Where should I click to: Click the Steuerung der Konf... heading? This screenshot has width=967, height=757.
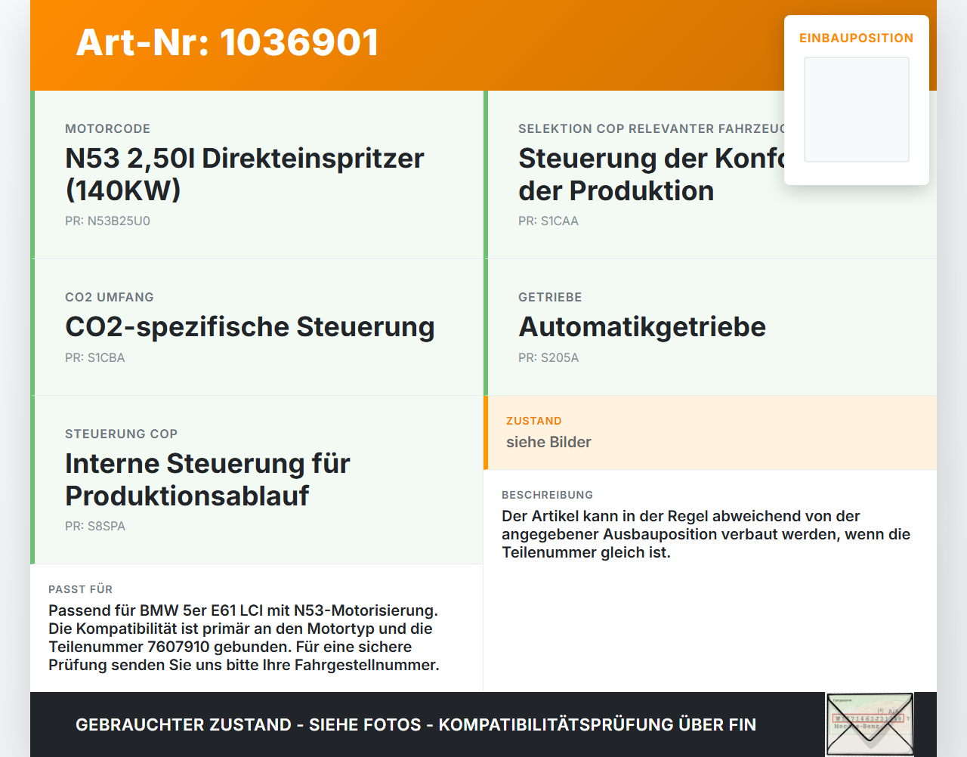coord(651,174)
